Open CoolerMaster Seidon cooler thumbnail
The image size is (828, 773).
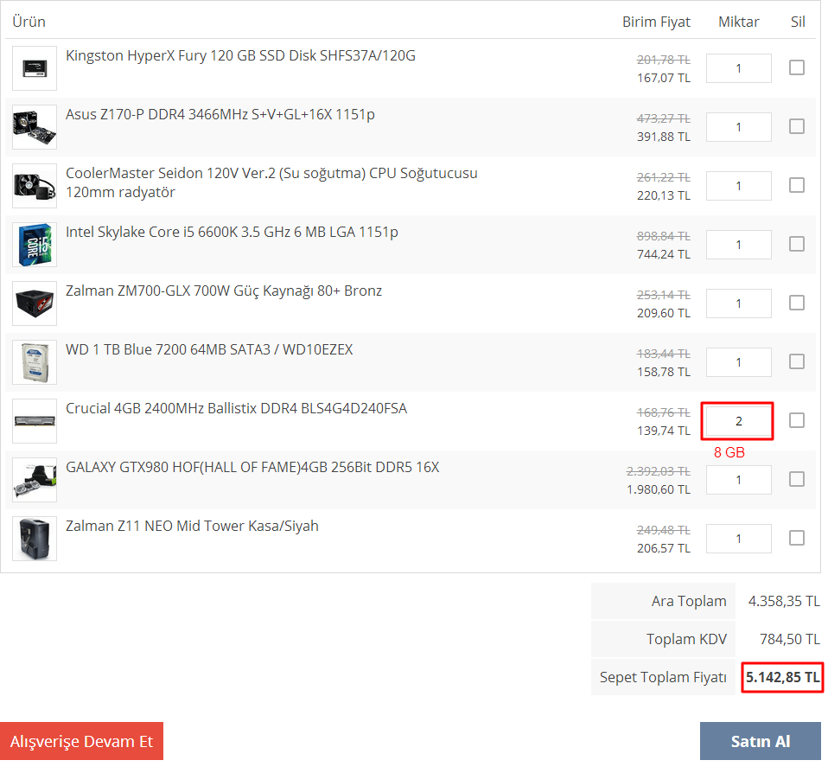click(35, 186)
